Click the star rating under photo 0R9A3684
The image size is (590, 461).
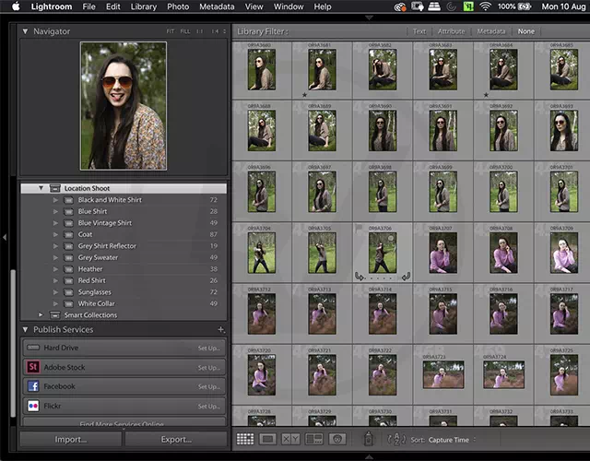coord(486,95)
